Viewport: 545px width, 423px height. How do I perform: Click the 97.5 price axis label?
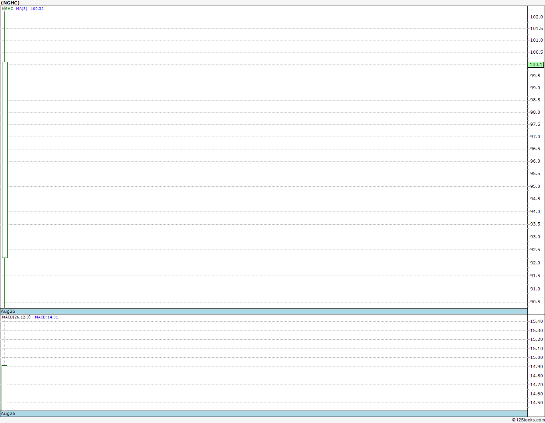coord(535,124)
